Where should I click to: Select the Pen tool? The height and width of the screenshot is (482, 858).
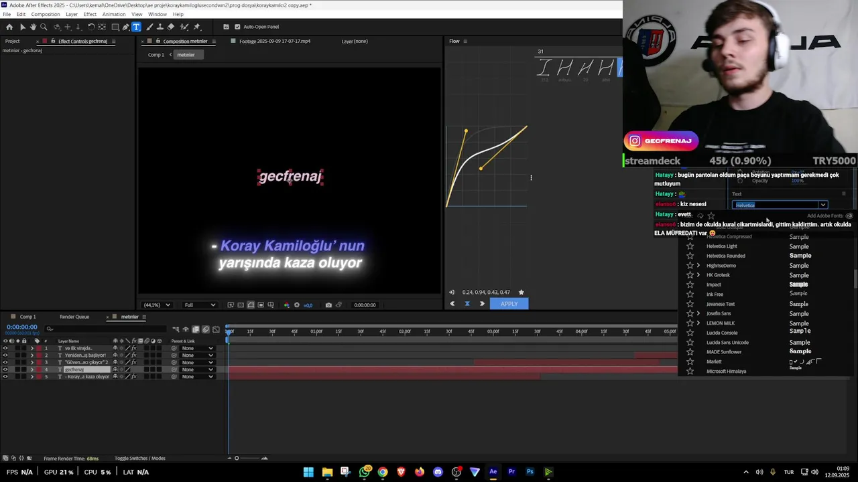coord(126,27)
